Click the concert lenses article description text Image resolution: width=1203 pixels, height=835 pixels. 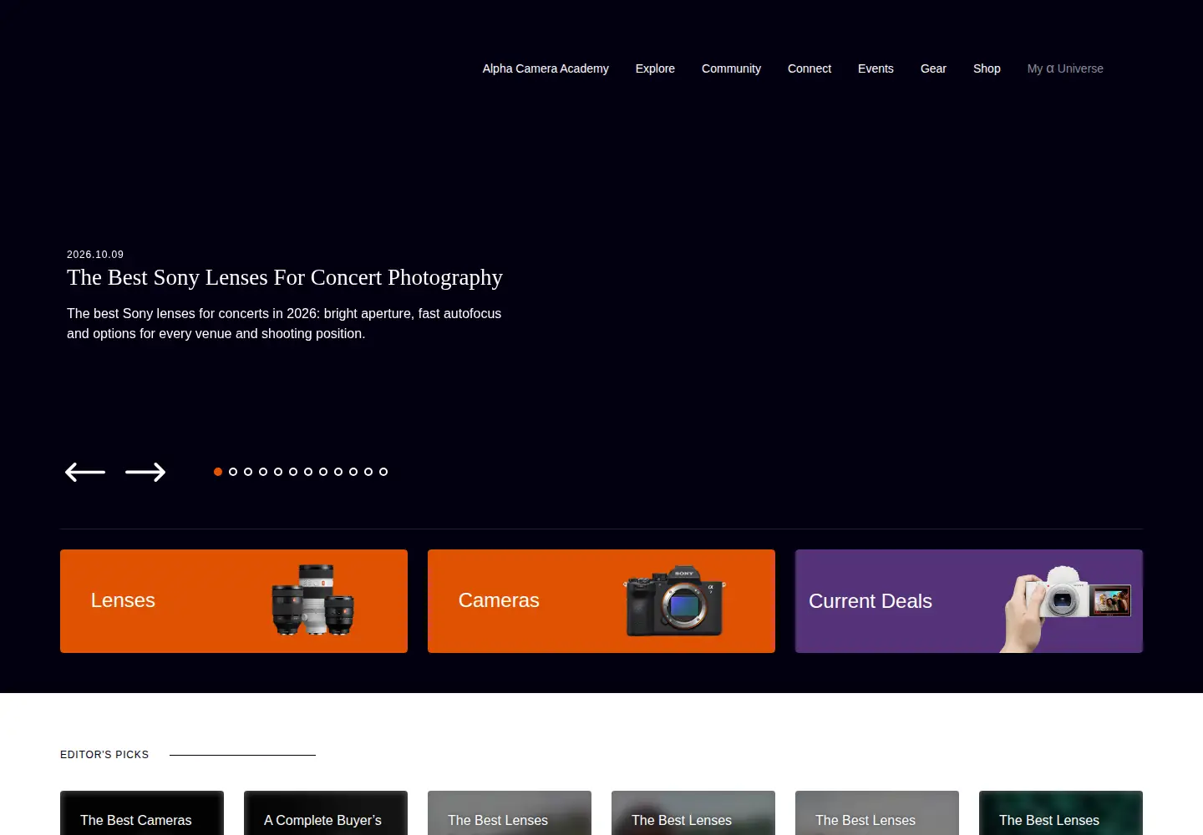[284, 323]
